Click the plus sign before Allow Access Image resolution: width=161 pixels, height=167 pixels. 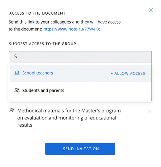pos(112,73)
